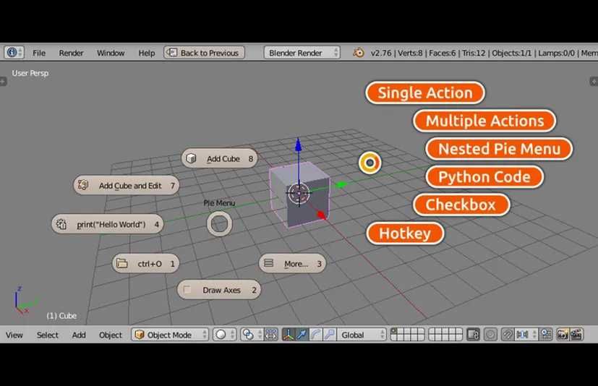Open the More... nested pie option

click(293, 264)
